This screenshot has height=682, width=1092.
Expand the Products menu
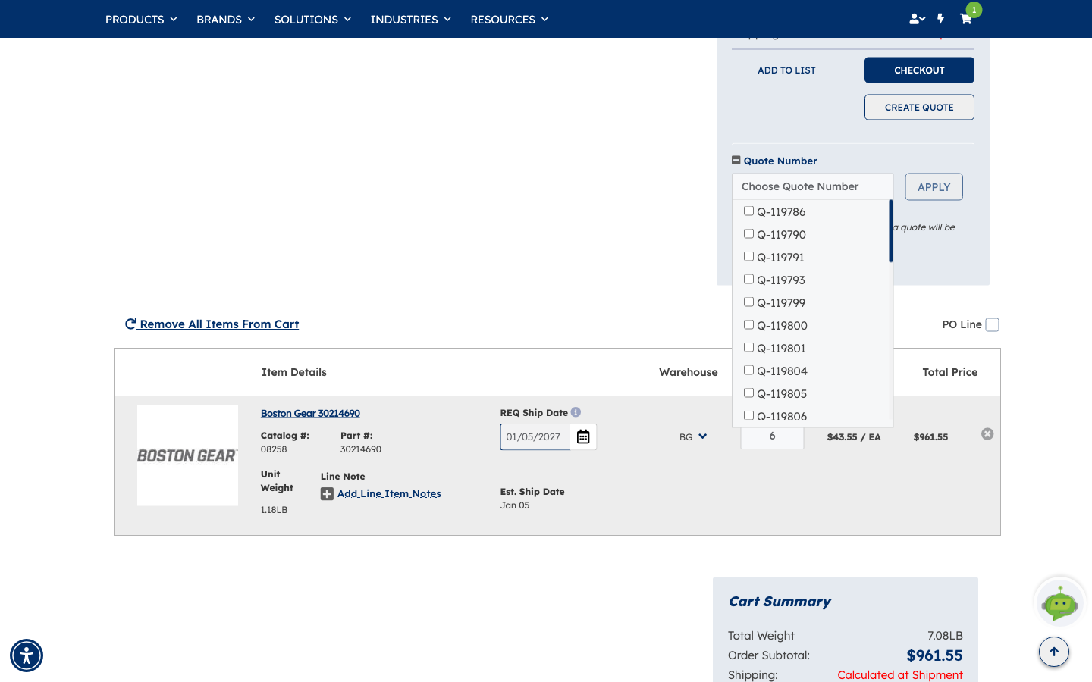pyautogui.click(x=141, y=19)
